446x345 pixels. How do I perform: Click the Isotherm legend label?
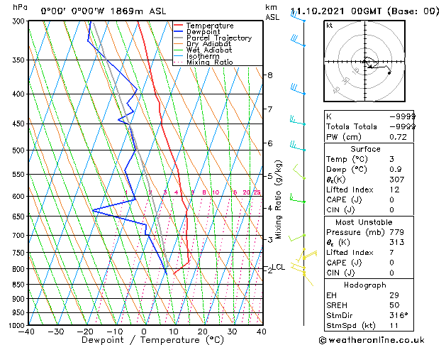click(x=203, y=56)
